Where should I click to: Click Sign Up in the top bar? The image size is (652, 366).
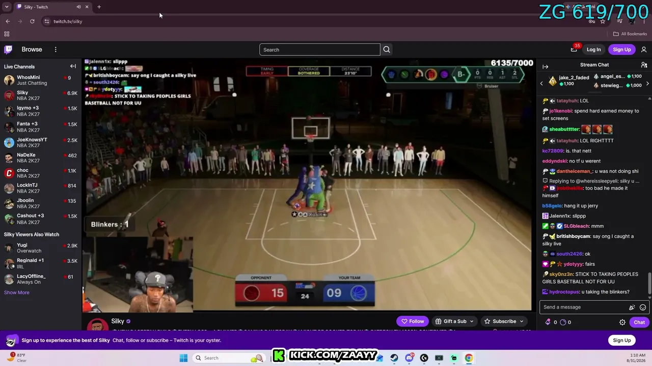[622, 49]
